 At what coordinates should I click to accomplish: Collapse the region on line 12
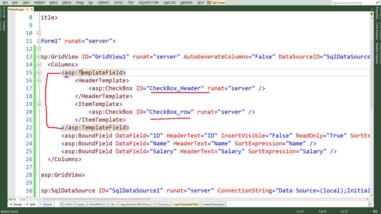click(39, 49)
